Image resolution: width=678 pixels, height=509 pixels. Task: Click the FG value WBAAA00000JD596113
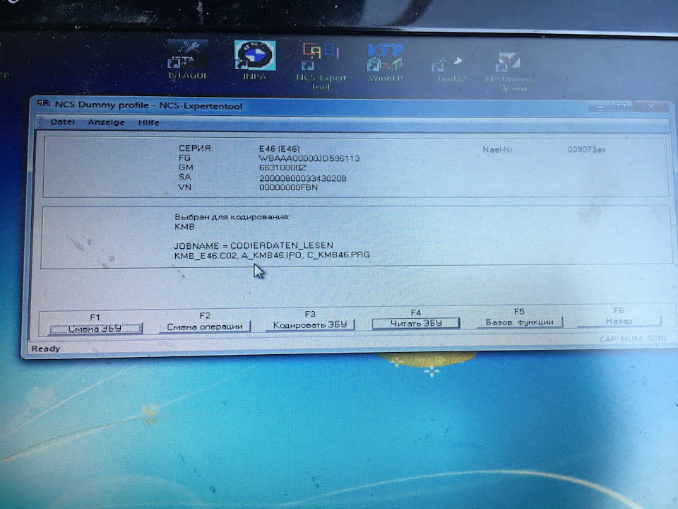click(309, 158)
